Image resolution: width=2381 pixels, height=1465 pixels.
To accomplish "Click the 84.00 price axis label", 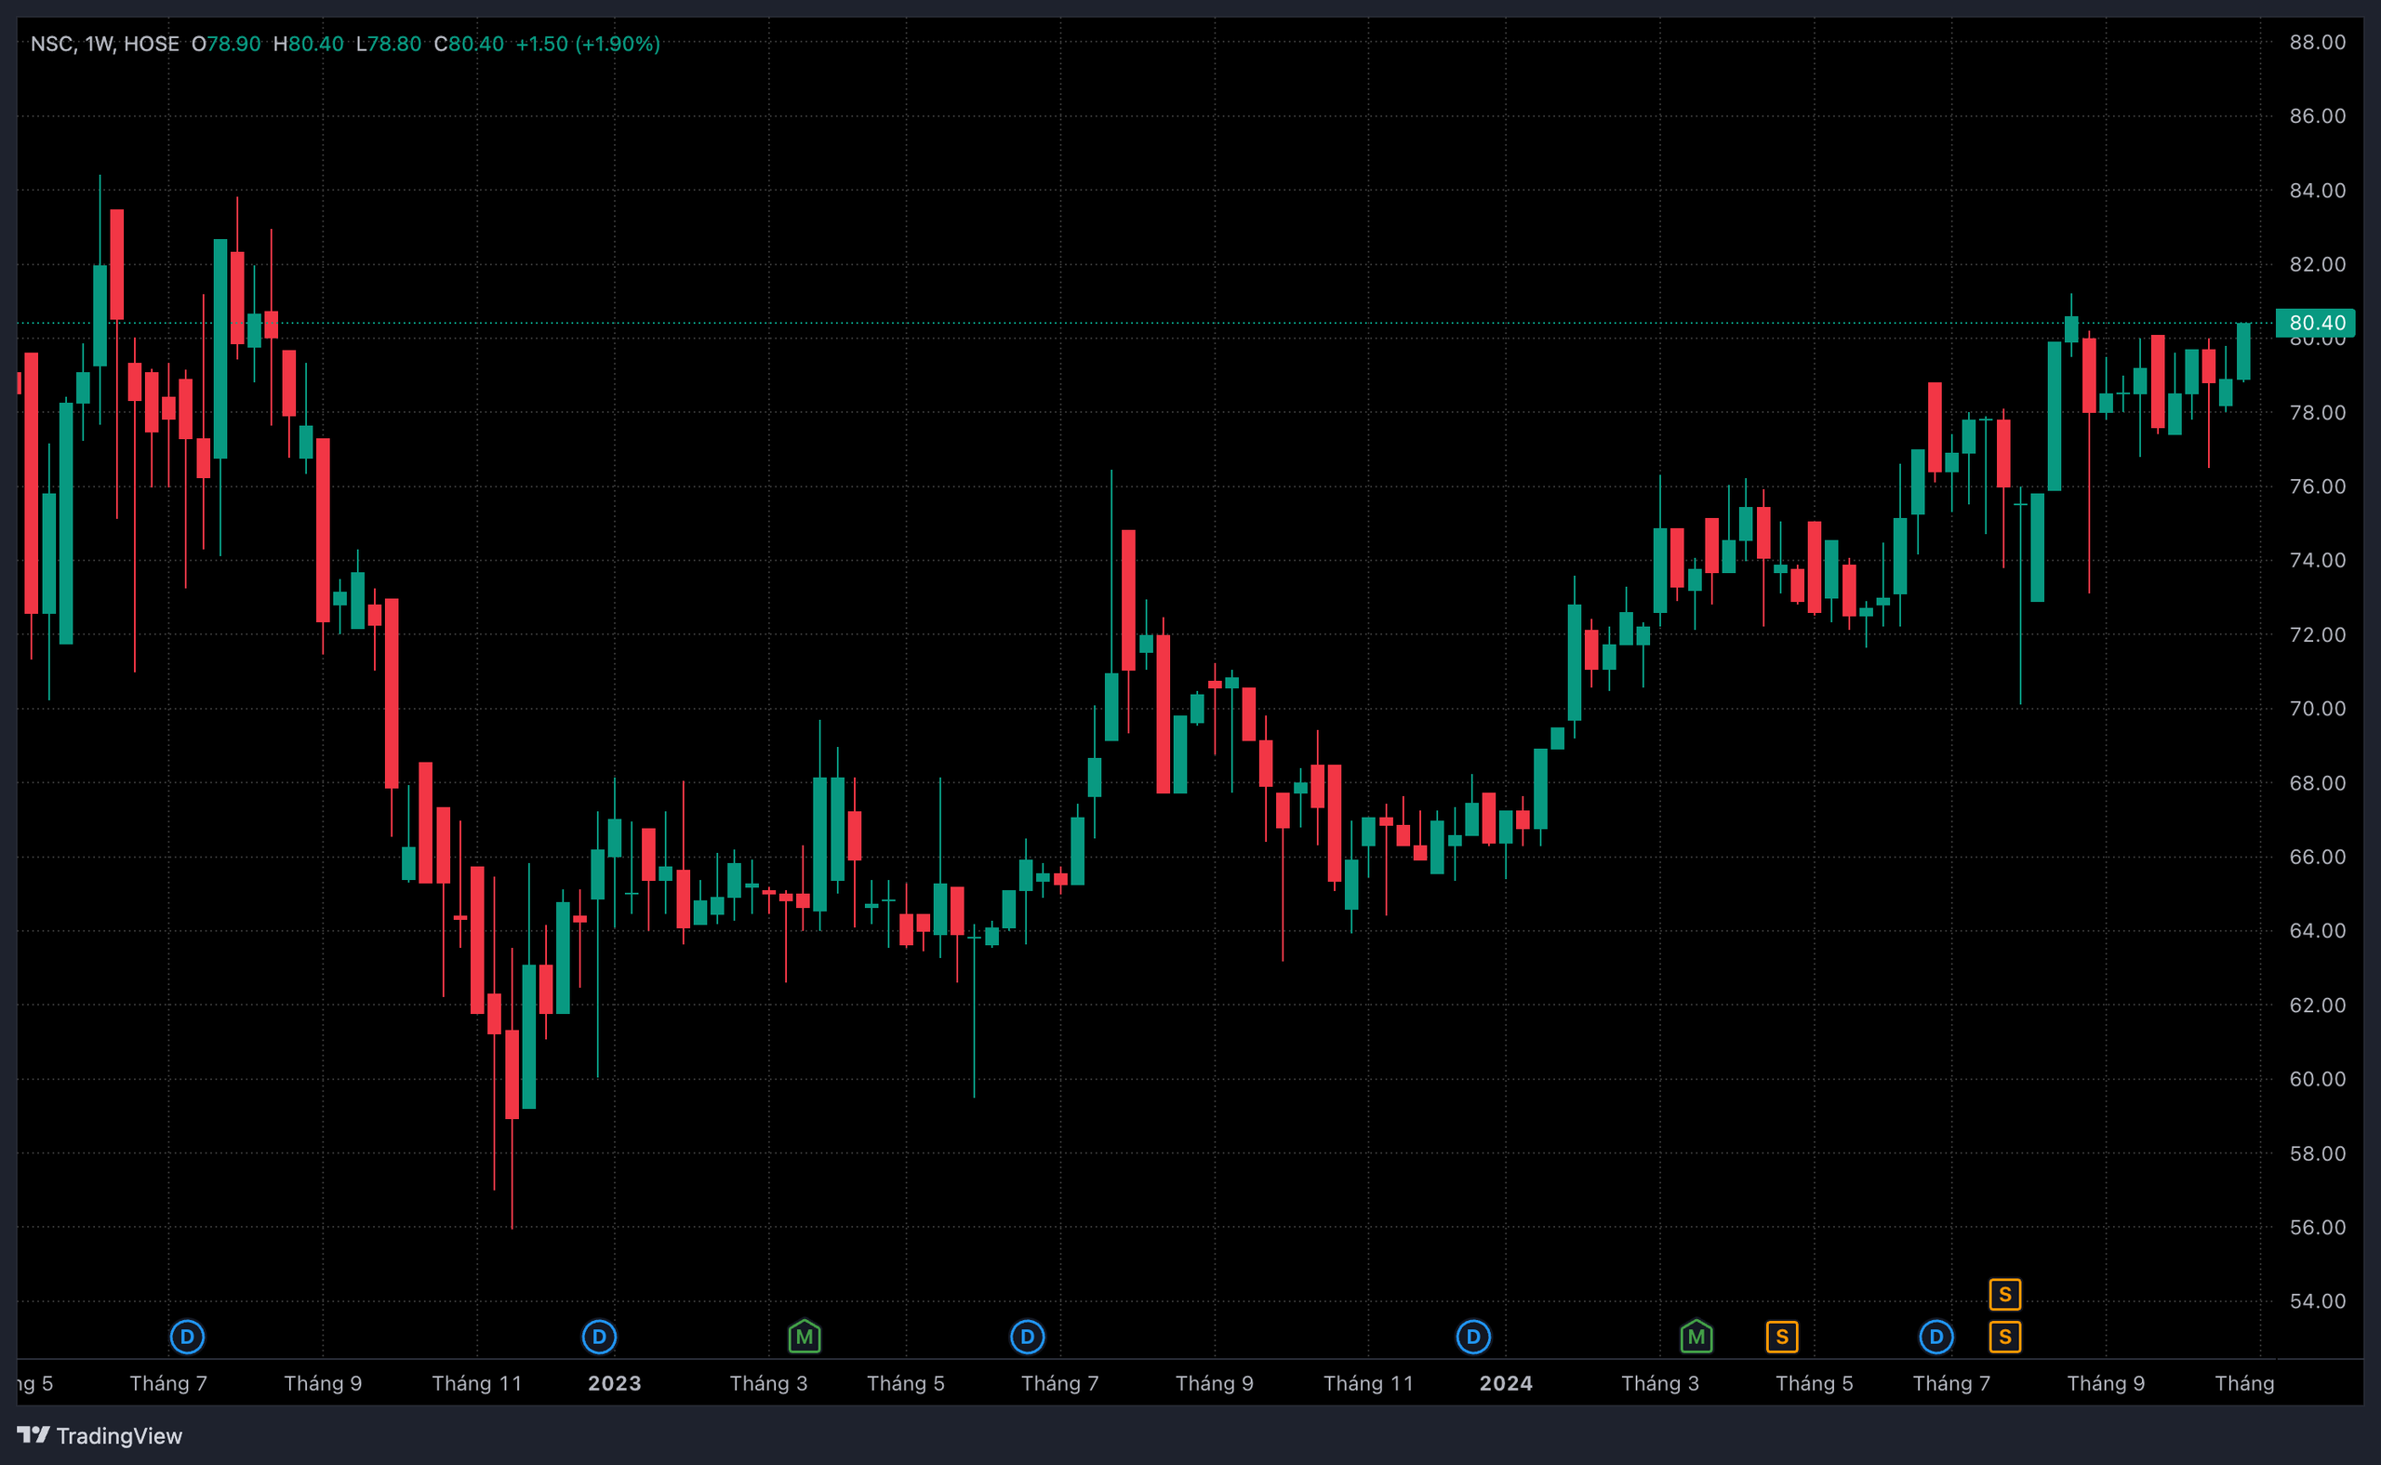I will pyautogui.click(x=2317, y=190).
